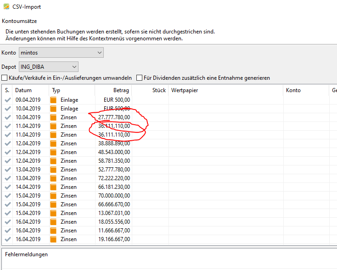Enable Käufe/Verkäufe in Ein-/Auslieferungen umwandeln checkbox
This screenshot has height=270, width=337.
pyautogui.click(x=5, y=78)
